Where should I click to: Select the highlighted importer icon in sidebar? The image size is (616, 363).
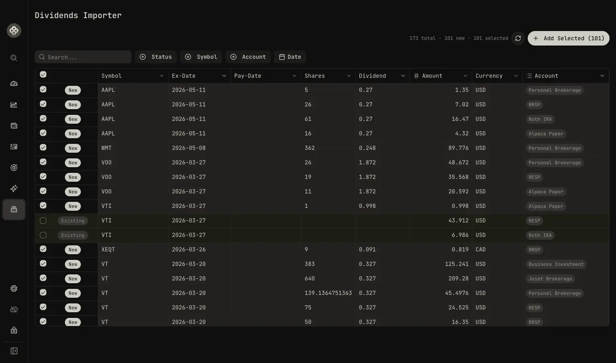tap(14, 210)
